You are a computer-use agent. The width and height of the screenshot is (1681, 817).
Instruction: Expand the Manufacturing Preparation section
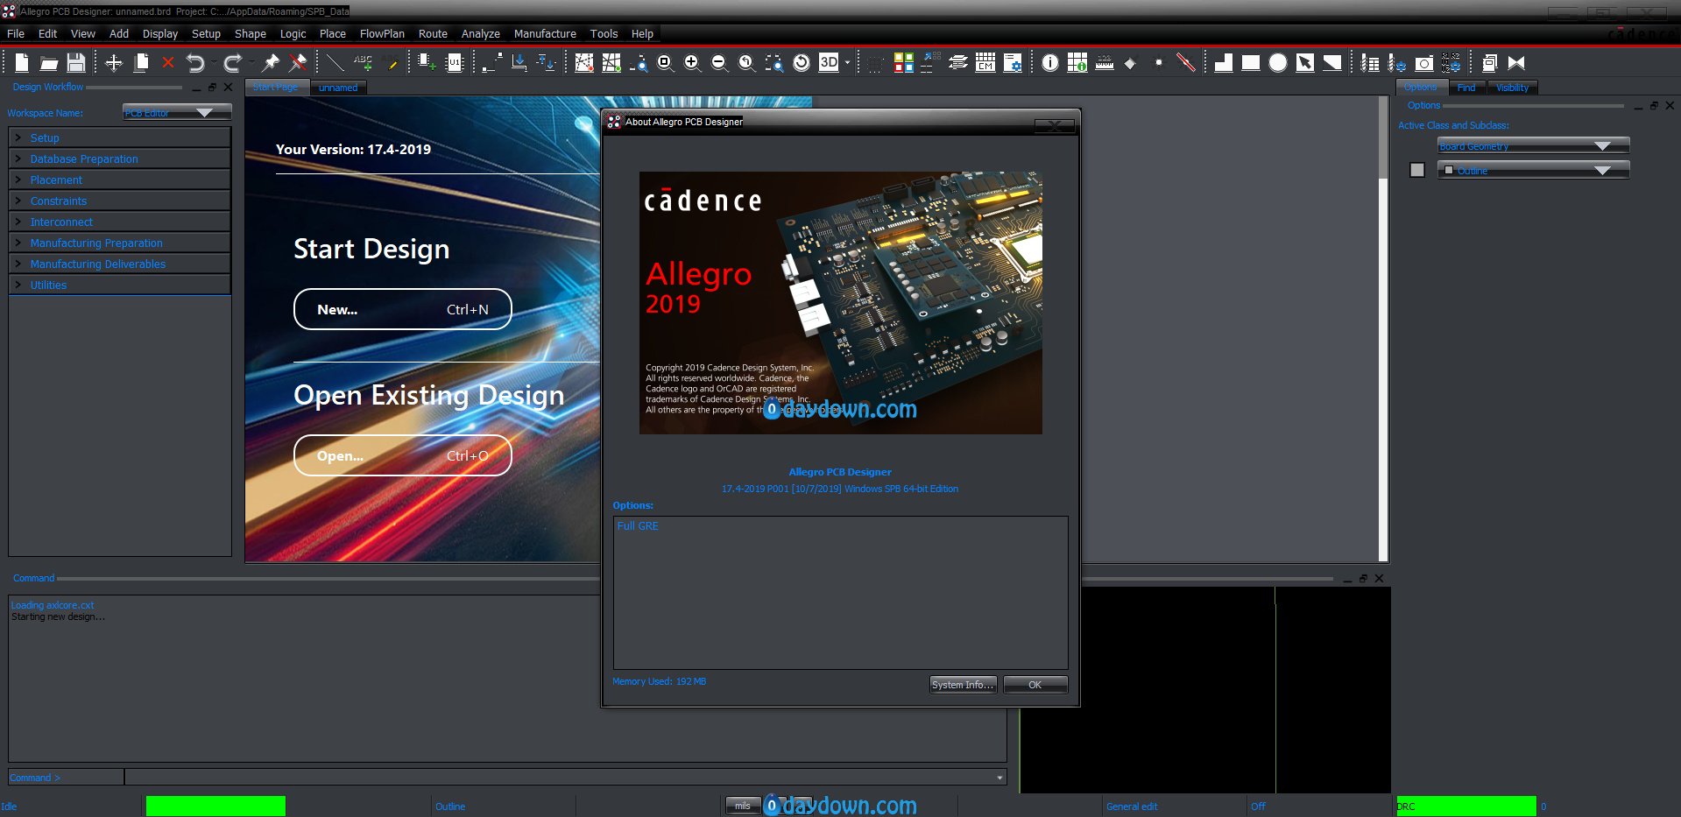click(119, 243)
